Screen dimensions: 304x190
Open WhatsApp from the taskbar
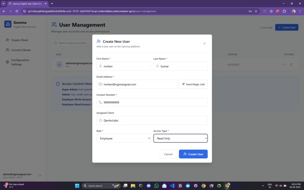point(157,185)
